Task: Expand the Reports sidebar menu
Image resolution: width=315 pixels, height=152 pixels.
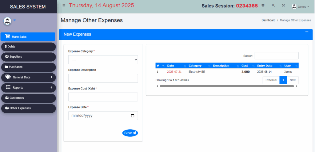Action: (28, 88)
